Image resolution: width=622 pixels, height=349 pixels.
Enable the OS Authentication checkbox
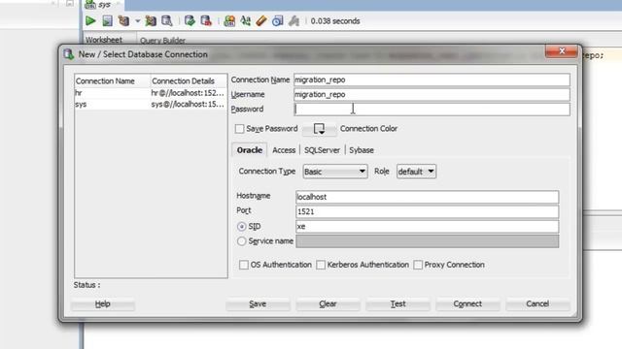point(244,265)
